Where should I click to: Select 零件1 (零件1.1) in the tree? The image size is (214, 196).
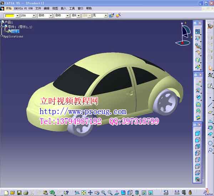pos(20,27)
